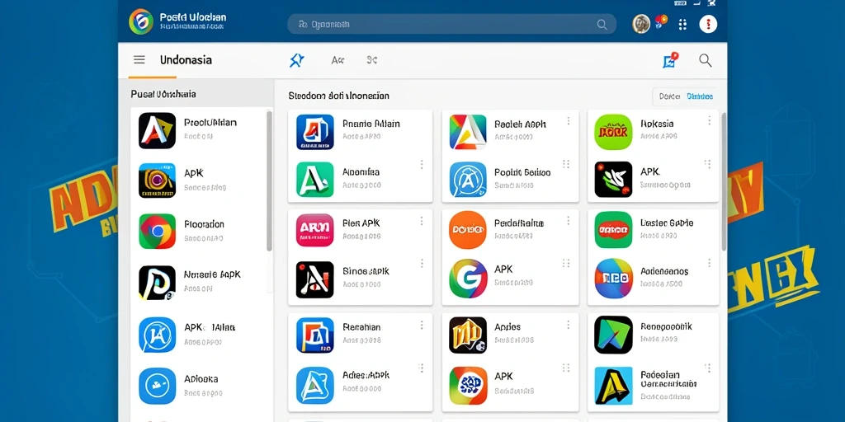845x422 pixels.
Task: Click the sidebar list scrollbar
Action: click(x=270, y=181)
